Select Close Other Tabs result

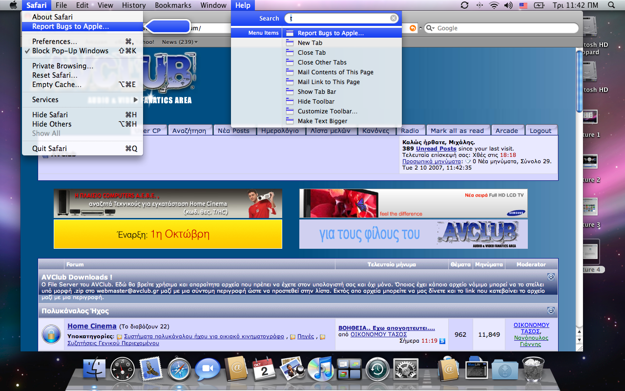pyautogui.click(x=342, y=62)
